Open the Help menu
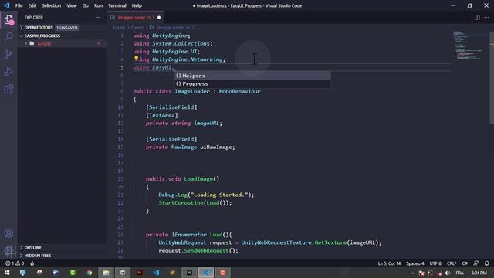This screenshot has width=494, height=278. click(137, 5)
